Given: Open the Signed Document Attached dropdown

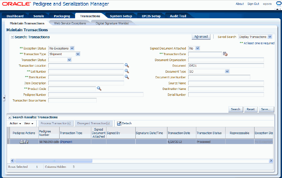Looking at the screenshot, I should pyautogui.click(x=197, y=48).
